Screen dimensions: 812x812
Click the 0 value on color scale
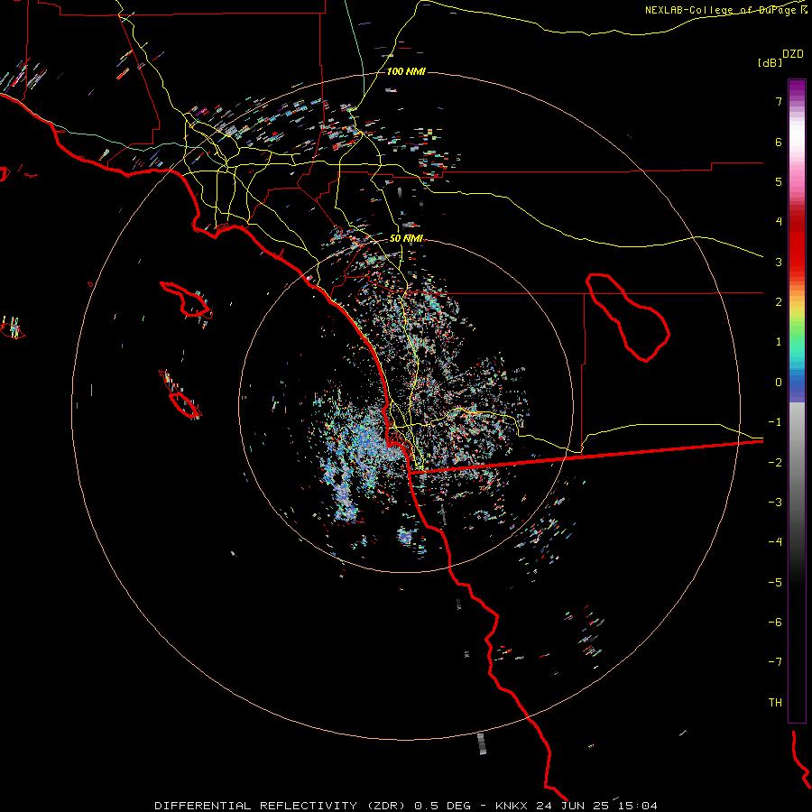[x=779, y=383]
